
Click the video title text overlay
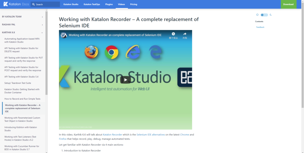pos(115,35)
